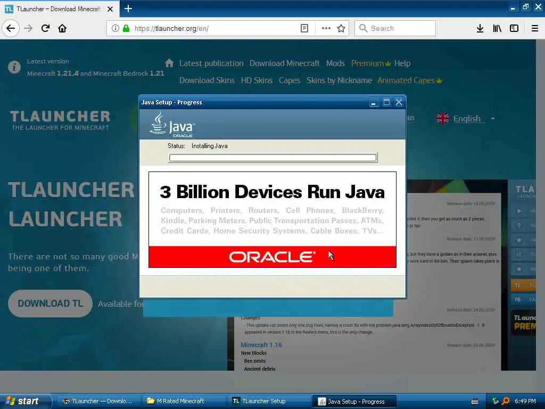Viewport: 545px width, 409px height.
Task: Click the Java install progress bar
Action: click(x=272, y=158)
